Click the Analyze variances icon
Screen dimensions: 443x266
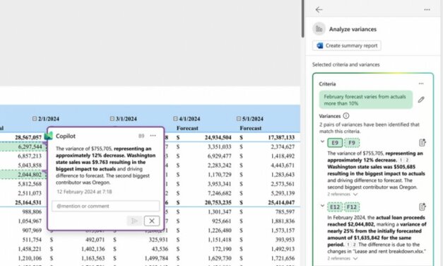(x=319, y=29)
